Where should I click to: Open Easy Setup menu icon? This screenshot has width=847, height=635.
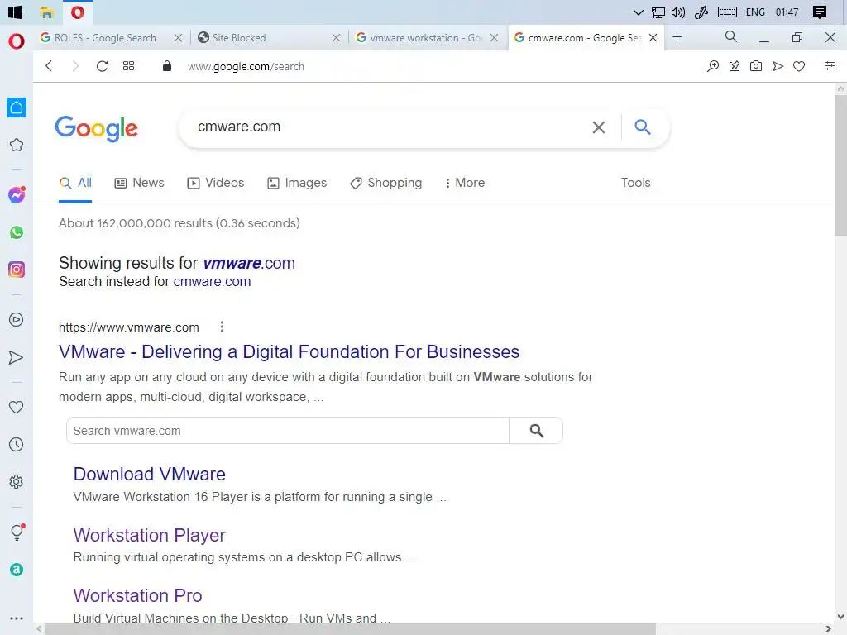coord(830,66)
